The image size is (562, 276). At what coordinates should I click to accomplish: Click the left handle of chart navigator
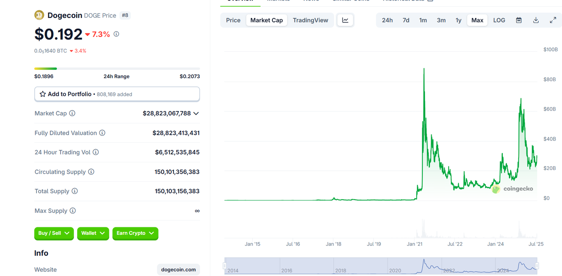[x=225, y=266]
